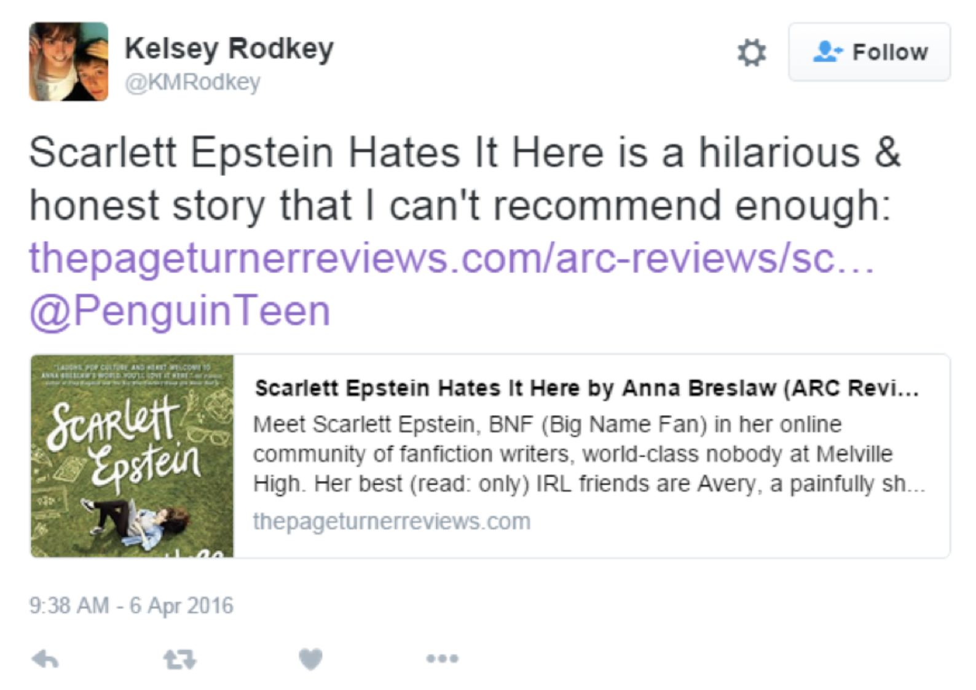Image resolution: width=976 pixels, height=690 pixels.
Task: Click the Kelsey Rodkey display name
Action: (x=229, y=49)
